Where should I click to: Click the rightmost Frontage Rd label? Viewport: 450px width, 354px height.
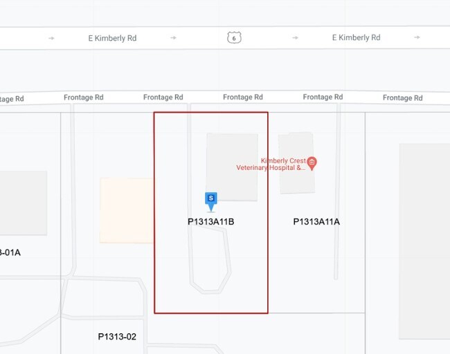tap(402, 98)
